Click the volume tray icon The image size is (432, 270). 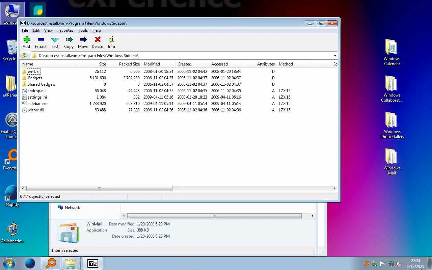click(399, 264)
